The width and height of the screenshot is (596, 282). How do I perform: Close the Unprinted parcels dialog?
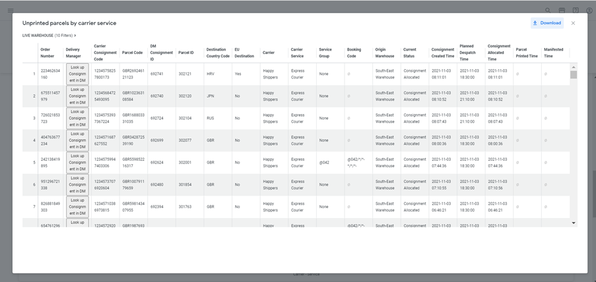coord(573,23)
